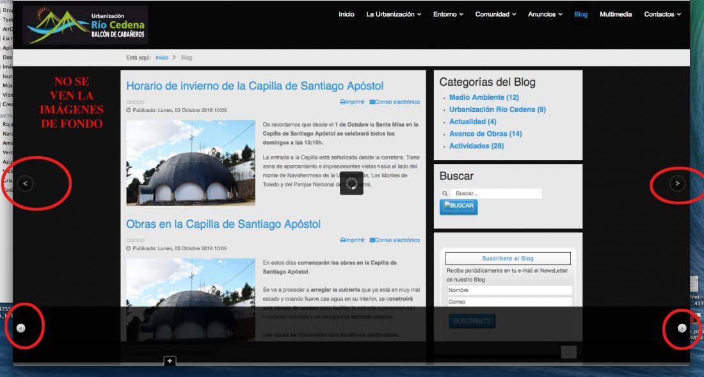Open the Multimedia menu item

(x=616, y=14)
